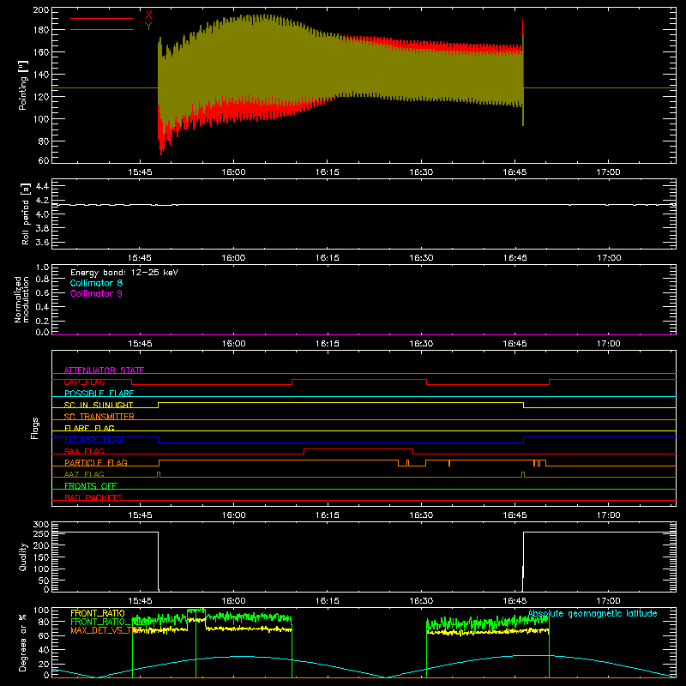Viewport: 686px width, 686px height.
Task: Click the BAD_PACKETS flag label
Action: tap(93, 497)
